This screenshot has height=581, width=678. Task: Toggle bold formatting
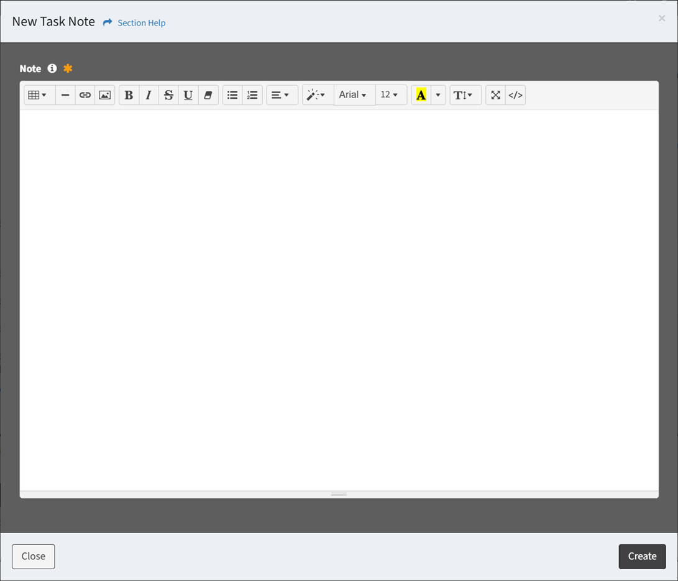tap(129, 95)
